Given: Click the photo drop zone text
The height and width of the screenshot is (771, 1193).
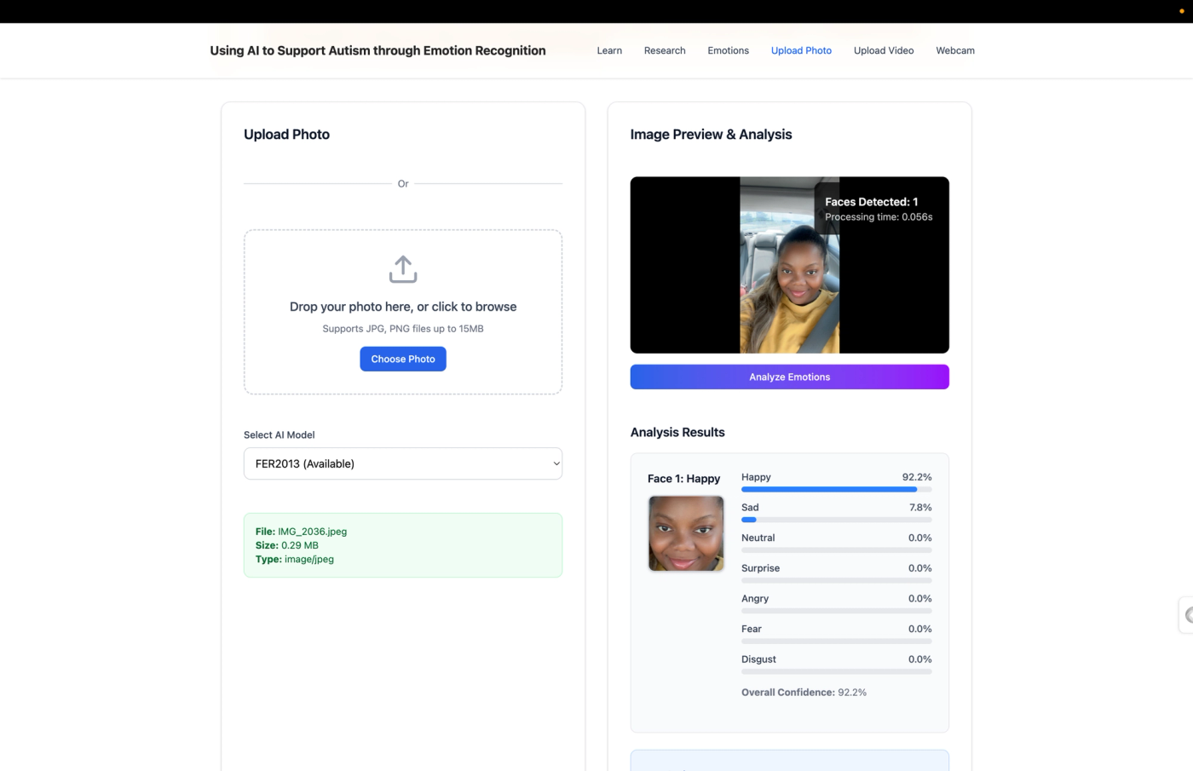Looking at the screenshot, I should click(403, 307).
